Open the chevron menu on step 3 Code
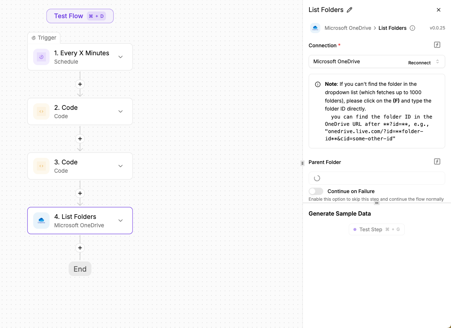451x328 pixels. click(120, 166)
